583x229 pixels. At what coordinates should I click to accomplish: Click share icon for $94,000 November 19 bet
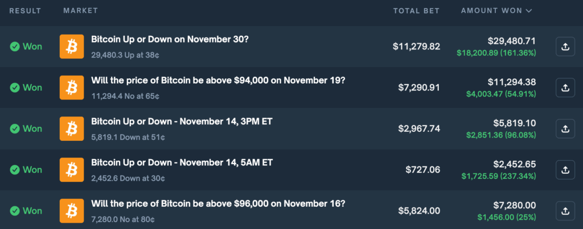pos(565,88)
